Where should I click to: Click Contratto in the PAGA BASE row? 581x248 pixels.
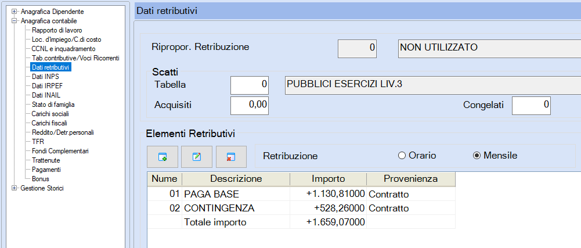coord(411,194)
